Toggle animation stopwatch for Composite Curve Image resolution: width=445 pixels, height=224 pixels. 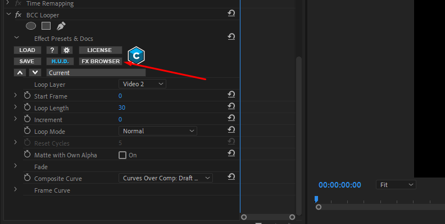[x=27, y=178]
